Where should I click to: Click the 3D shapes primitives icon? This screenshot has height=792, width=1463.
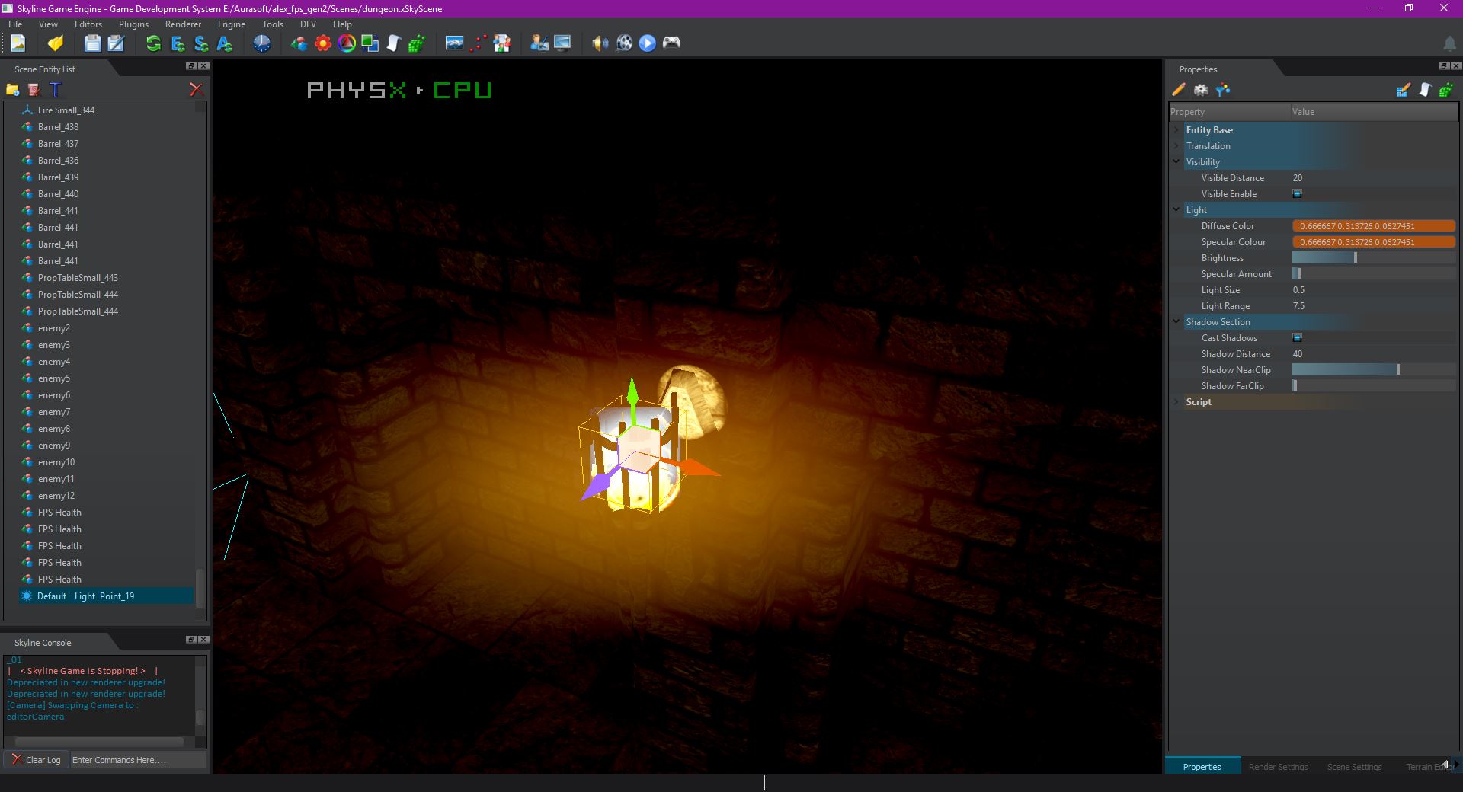tap(299, 43)
